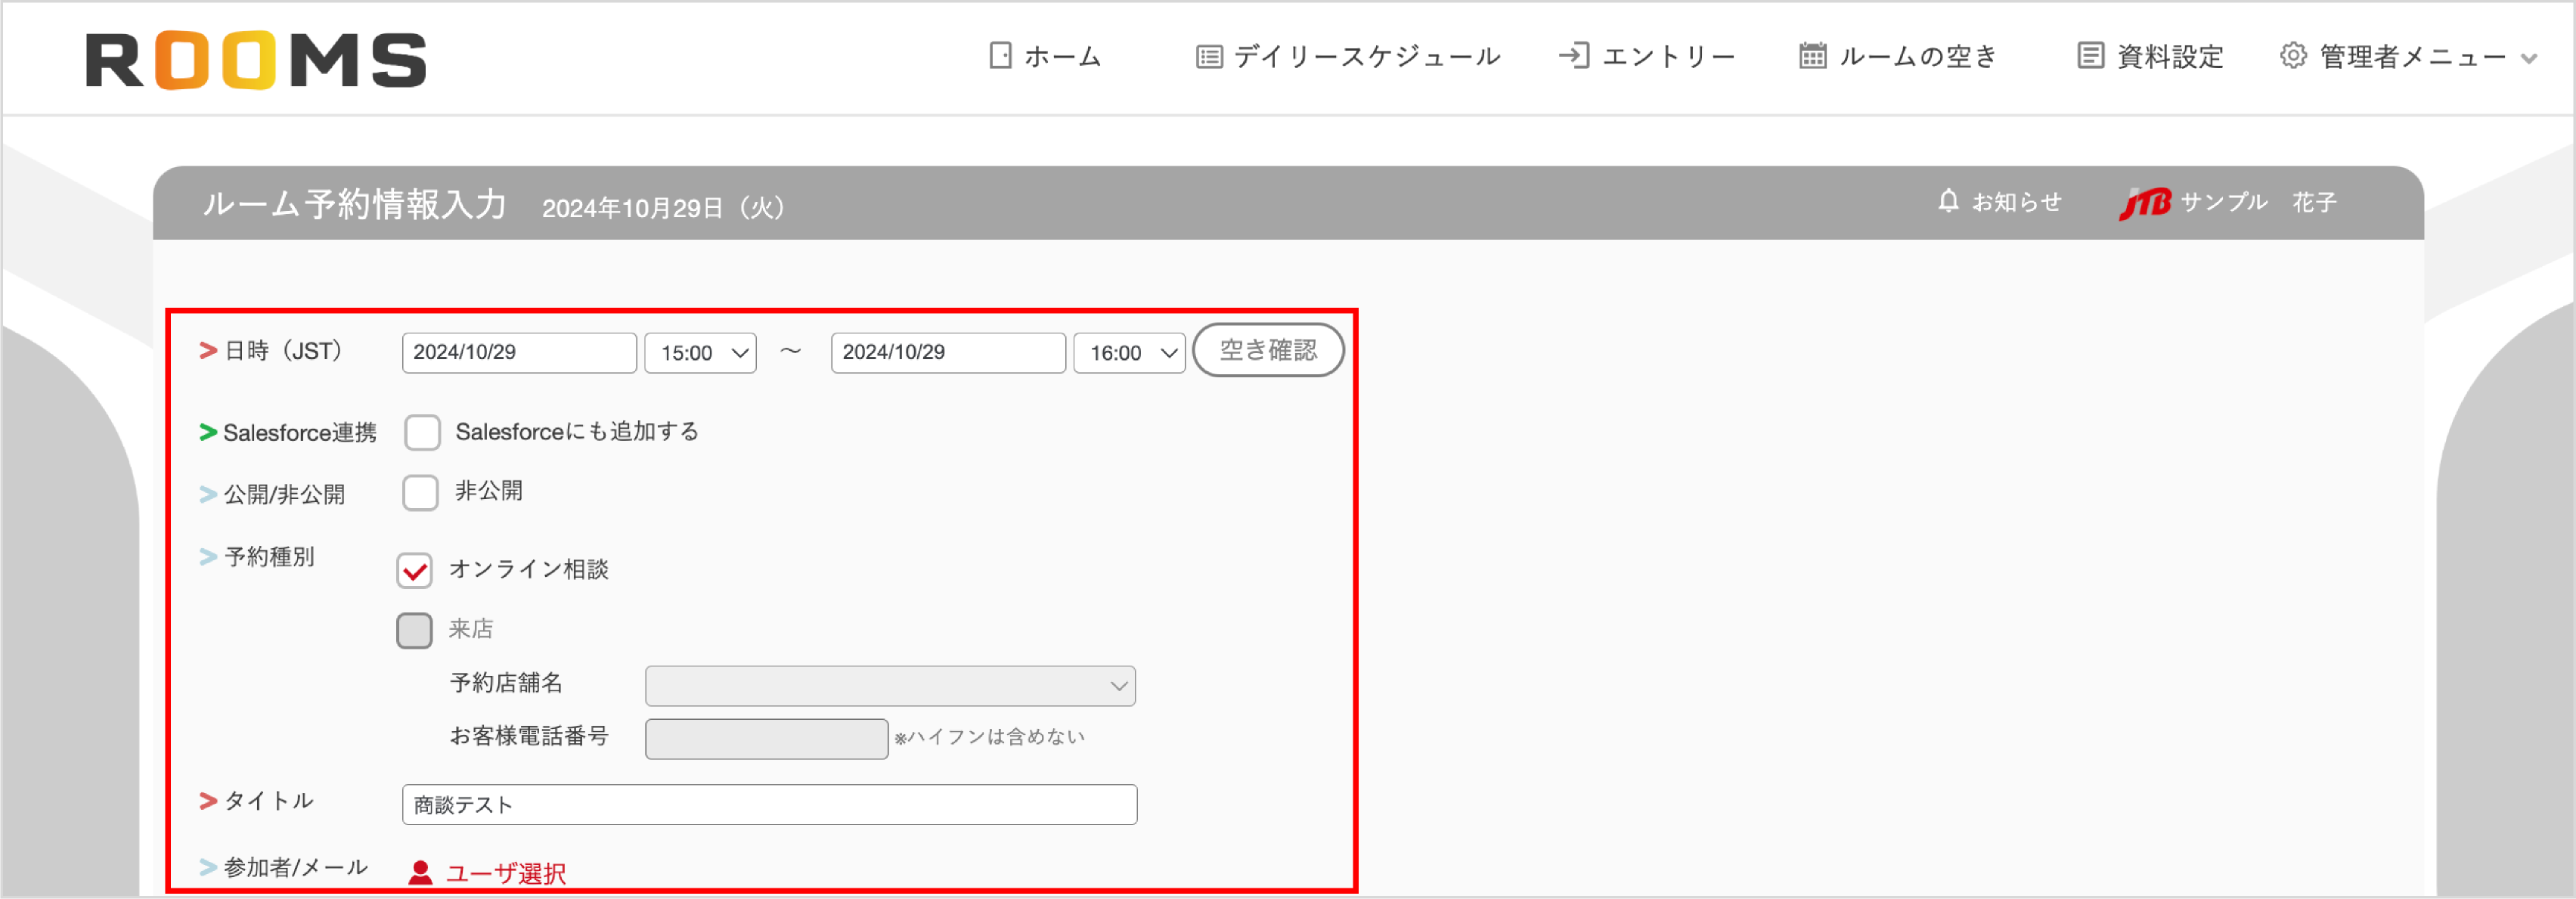Enable Salesforceにも追加する checkbox

point(423,432)
